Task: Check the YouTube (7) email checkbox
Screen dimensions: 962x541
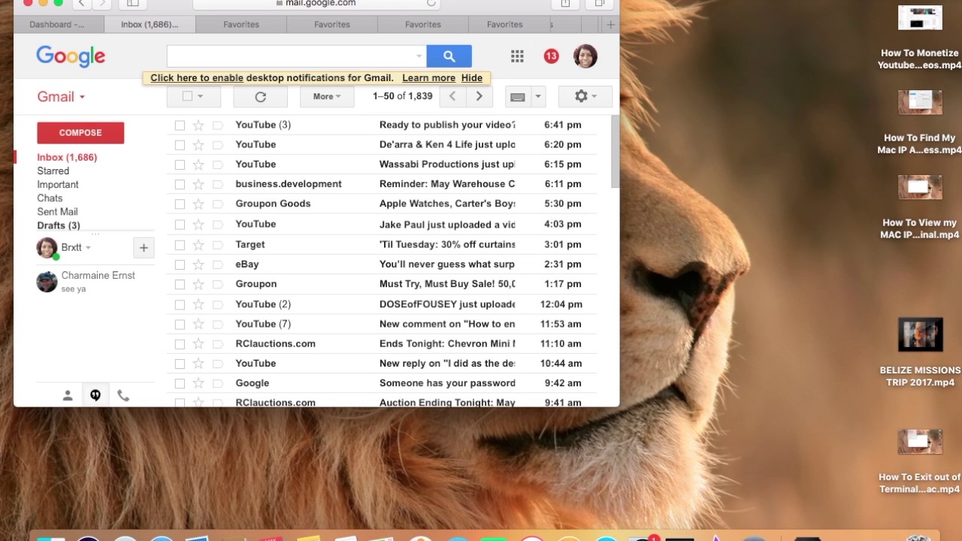Action: tap(180, 325)
